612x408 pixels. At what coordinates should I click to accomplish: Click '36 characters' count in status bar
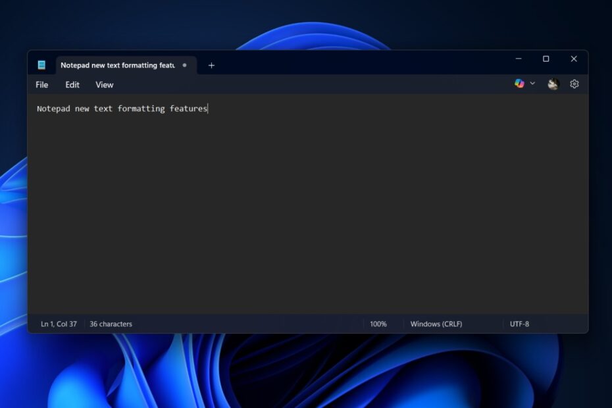point(111,324)
